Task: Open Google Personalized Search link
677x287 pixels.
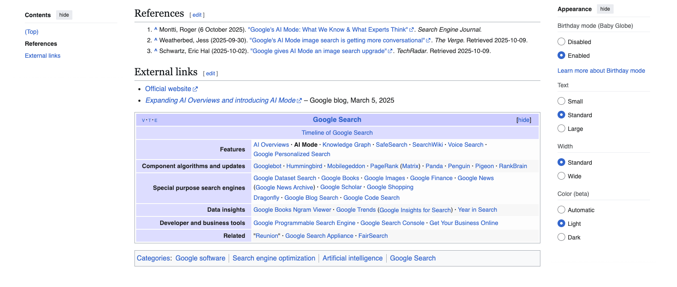Action: tap(292, 154)
